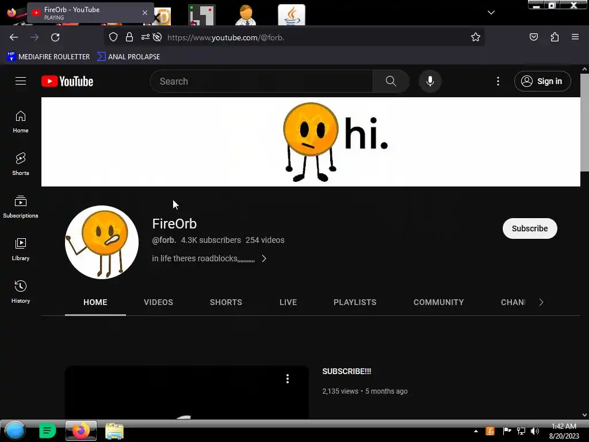Open green notes app in taskbar

47,430
